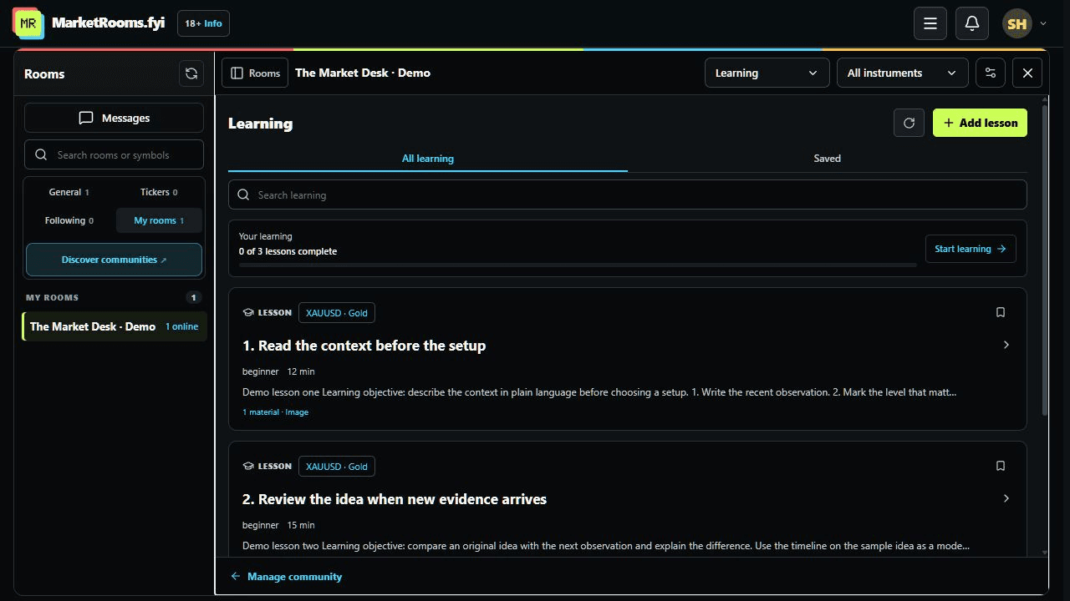Image resolution: width=1070 pixels, height=601 pixels.
Task: Click the MarketRooms MR logo icon
Action: (28, 23)
